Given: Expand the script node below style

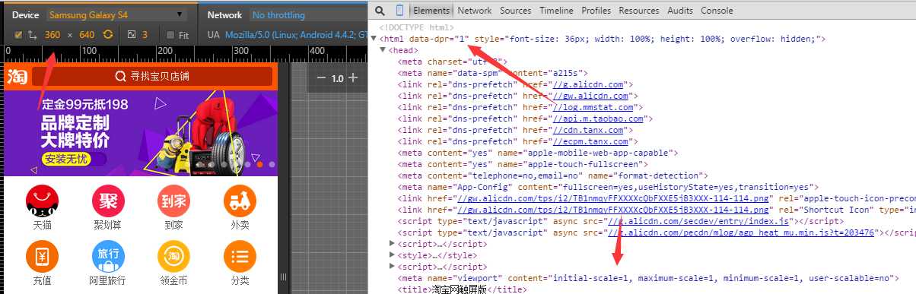Looking at the screenshot, I should [393, 267].
